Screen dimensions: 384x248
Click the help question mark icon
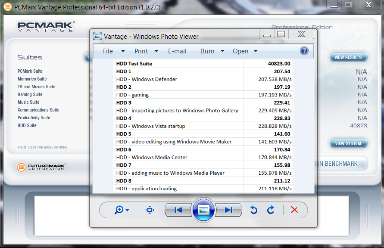[x=304, y=51]
